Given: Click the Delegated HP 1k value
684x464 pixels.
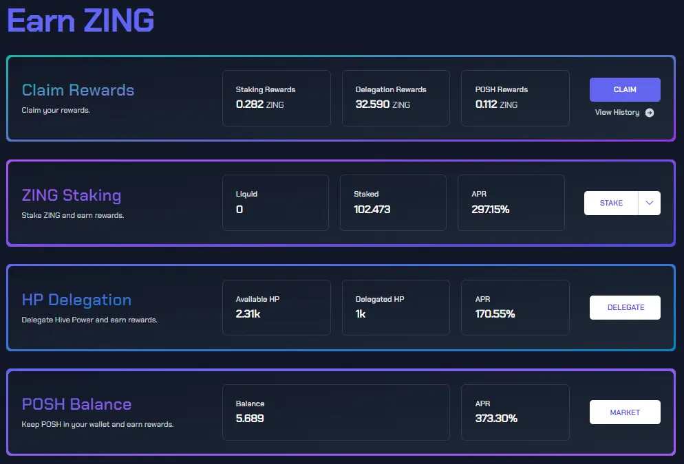Looking at the screenshot, I should [x=361, y=314].
